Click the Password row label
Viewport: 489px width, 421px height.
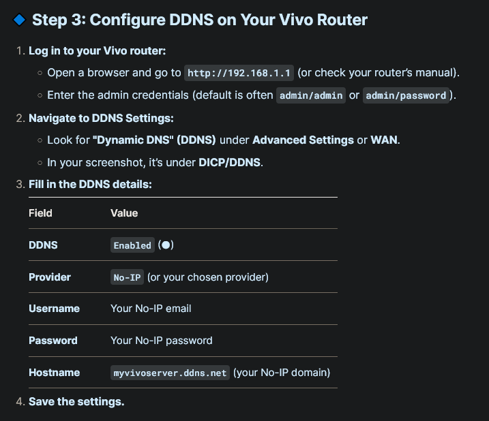click(x=53, y=341)
